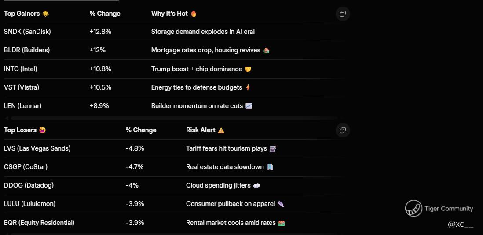The image size is (483, 235).
Task: Select the INTC (Intel) ticker cell
Action: pyautogui.click(x=21, y=69)
